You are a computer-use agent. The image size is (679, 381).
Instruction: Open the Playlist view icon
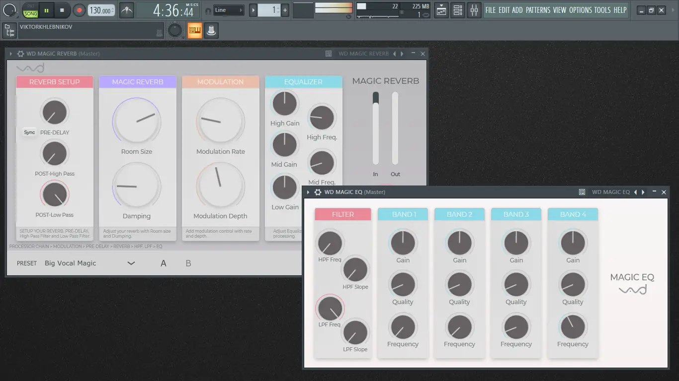tap(441, 10)
